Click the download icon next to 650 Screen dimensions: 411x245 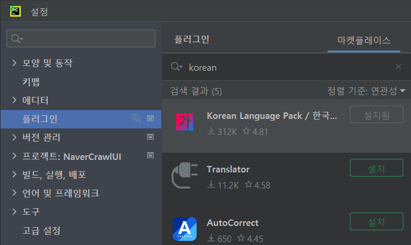(211, 238)
